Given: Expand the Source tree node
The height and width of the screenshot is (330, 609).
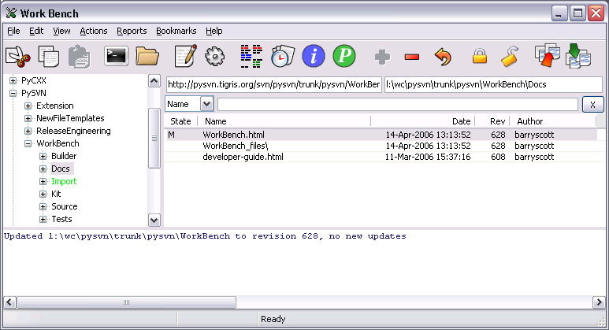Looking at the screenshot, I should (x=43, y=207).
